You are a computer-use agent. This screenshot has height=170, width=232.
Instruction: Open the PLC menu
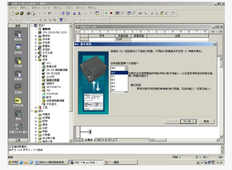tap(45, 7)
